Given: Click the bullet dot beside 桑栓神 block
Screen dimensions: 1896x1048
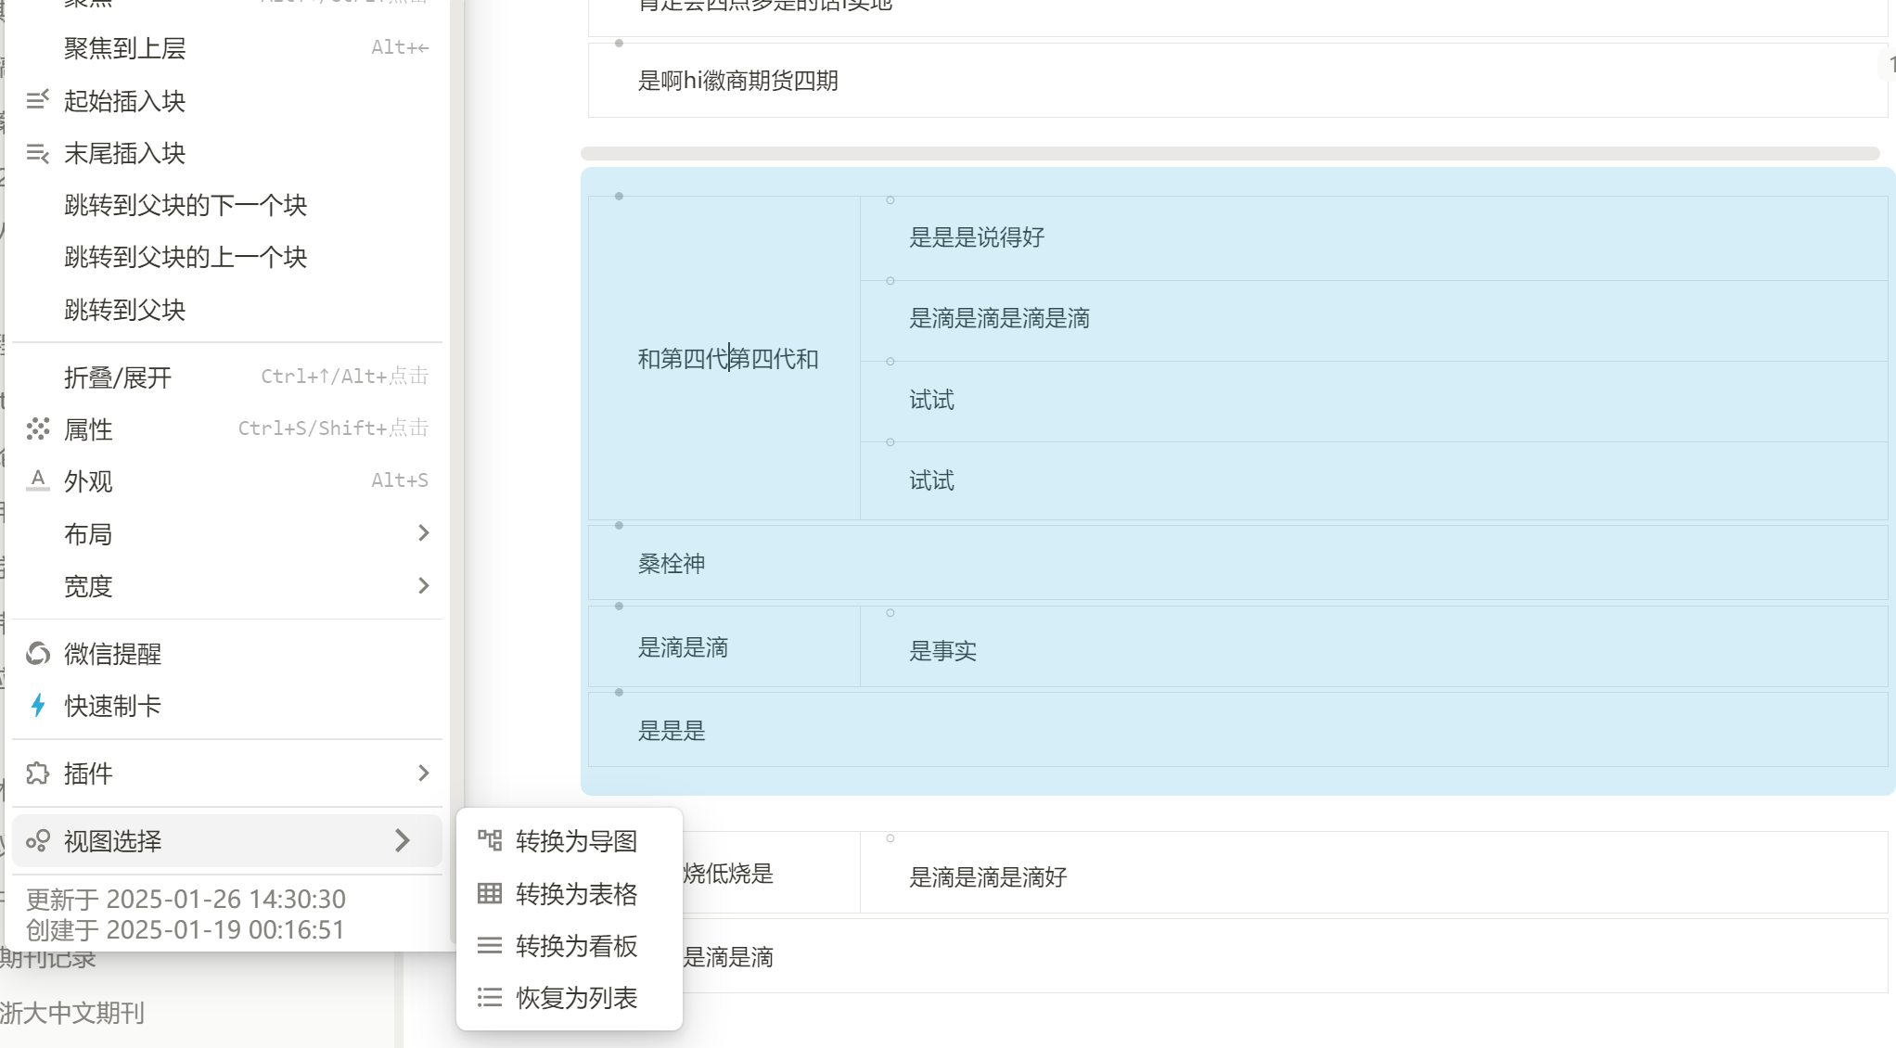Looking at the screenshot, I should [x=619, y=526].
